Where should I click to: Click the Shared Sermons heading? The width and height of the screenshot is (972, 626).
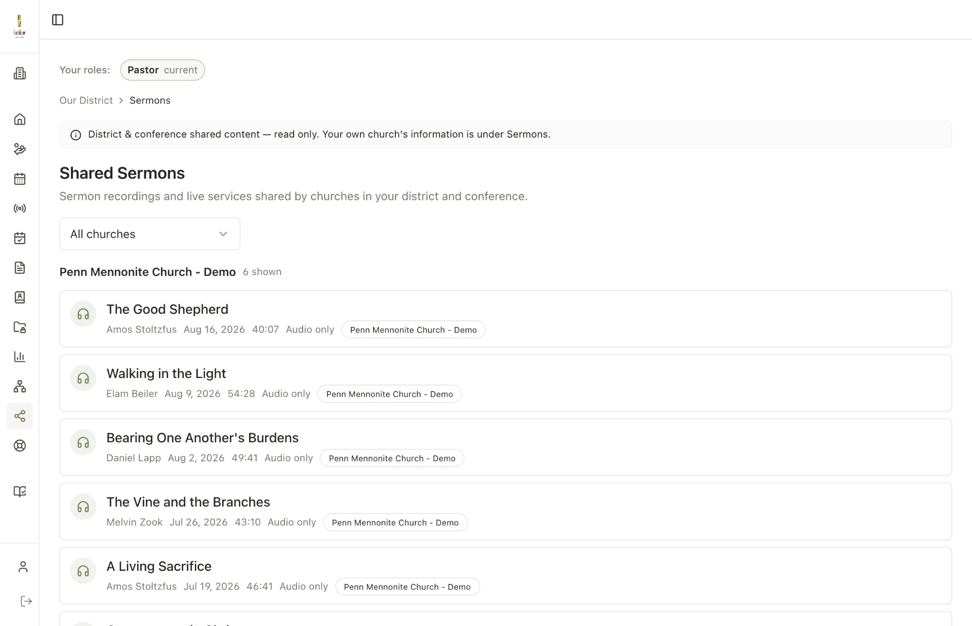[x=122, y=173]
